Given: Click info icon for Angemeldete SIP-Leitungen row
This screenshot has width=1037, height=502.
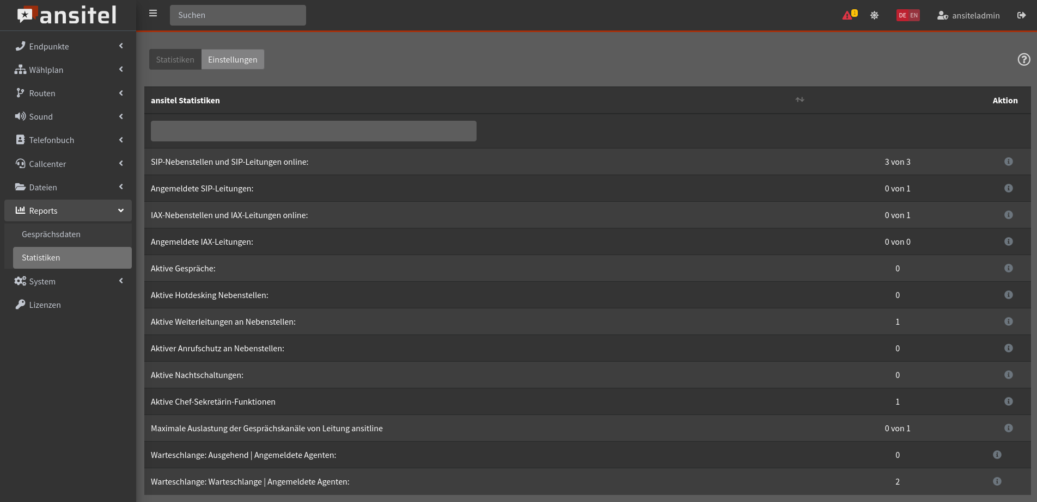Looking at the screenshot, I should click(1008, 188).
